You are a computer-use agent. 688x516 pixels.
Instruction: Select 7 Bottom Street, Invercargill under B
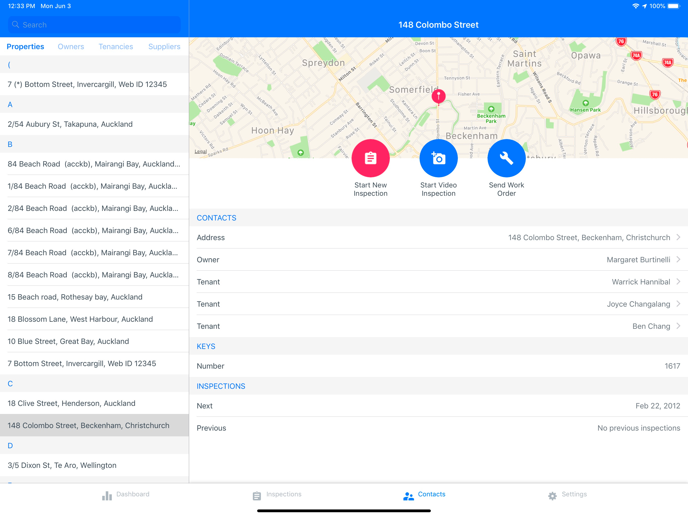pos(94,363)
